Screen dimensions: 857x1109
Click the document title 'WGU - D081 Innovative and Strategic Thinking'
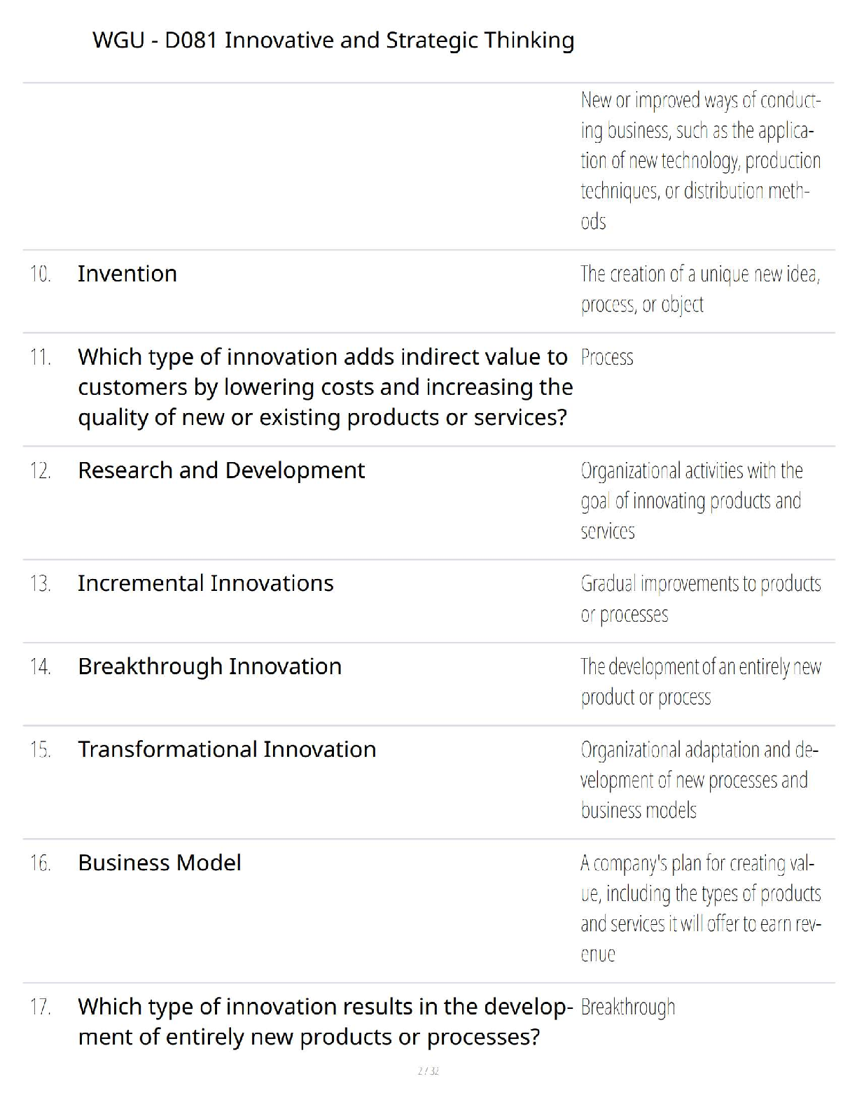click(333, 41)
